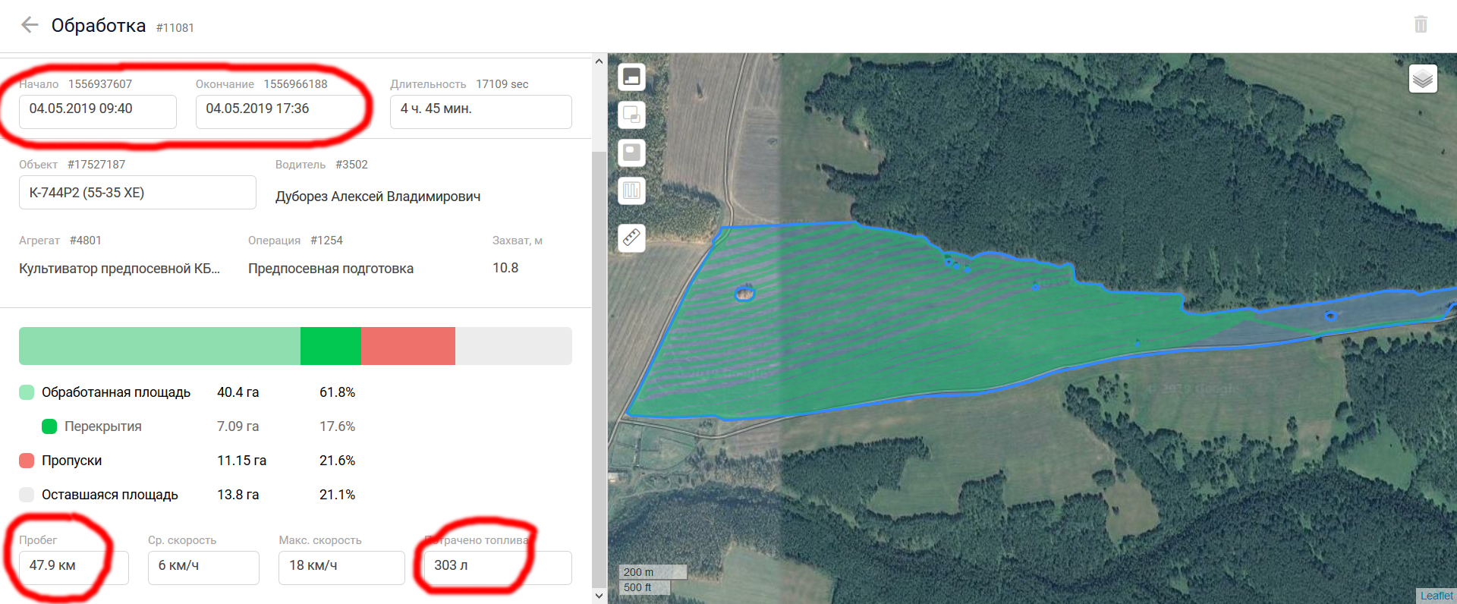The image size is (1457, 604).
Task: Toggle the top dark processed-area map button
Action: click(631, 77)
